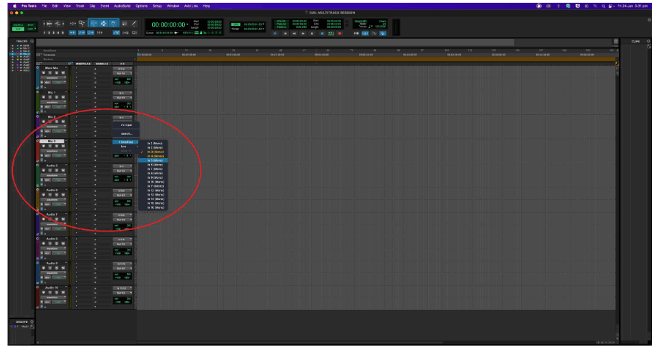Open the Groups list options icon
Screen dimensions: 652x349
tap(32, 322)
